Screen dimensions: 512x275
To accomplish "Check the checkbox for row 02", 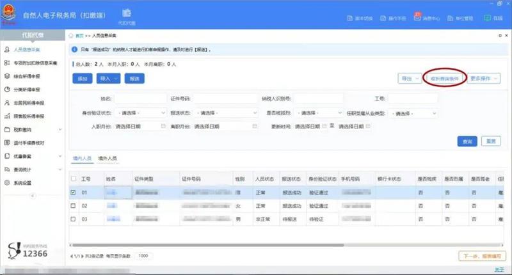I will click(73, 205).
